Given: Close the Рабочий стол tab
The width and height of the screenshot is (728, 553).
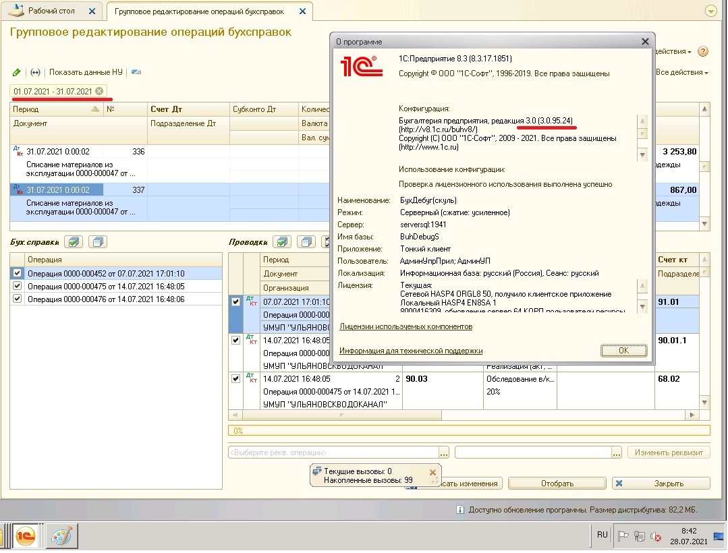Looking at the screenshot, I should (92, 11).
